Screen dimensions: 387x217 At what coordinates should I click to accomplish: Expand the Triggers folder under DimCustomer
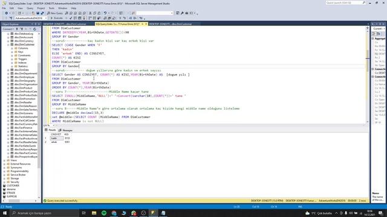coord(12,59)
